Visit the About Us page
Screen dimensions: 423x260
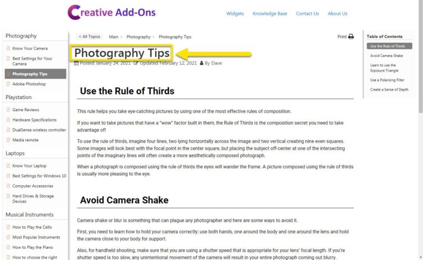[x=338, y=13]
